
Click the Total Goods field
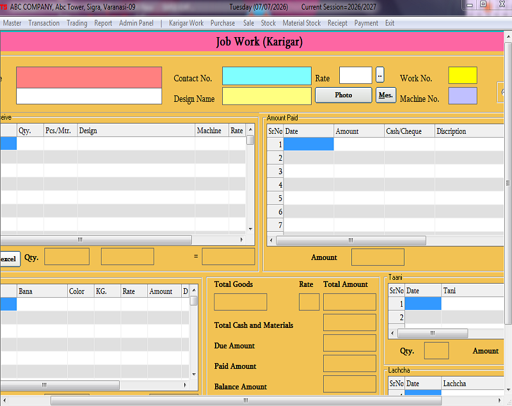tap(241, 302)
